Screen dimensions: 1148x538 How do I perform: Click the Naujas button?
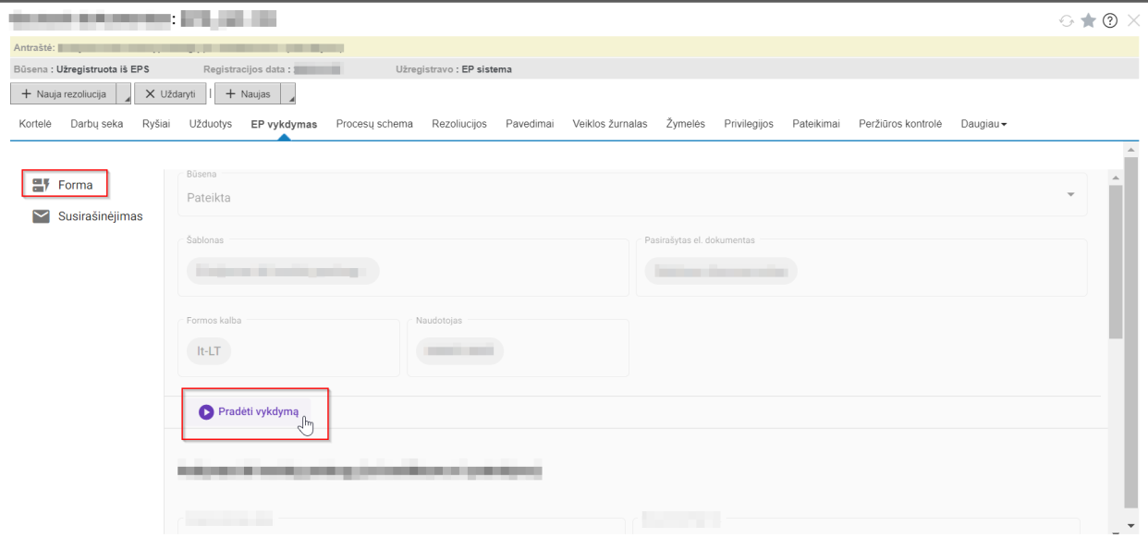point(248,94)
